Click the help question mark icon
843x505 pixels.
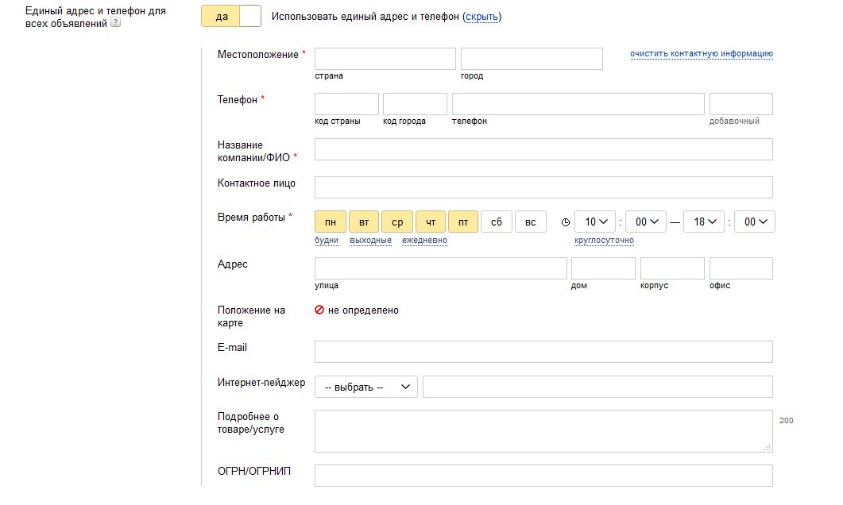[116, 23]
